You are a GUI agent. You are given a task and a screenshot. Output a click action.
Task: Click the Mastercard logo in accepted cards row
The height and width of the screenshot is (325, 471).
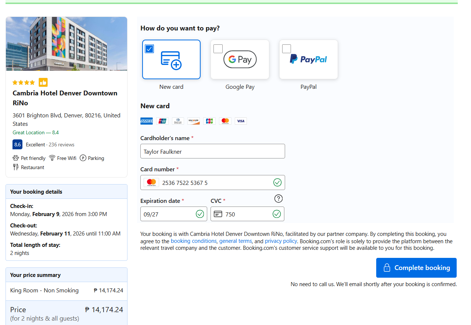click(x=225, y=121)
